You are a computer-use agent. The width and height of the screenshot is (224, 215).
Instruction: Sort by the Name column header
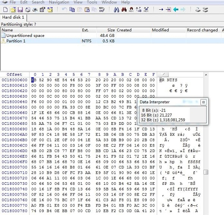41,30
